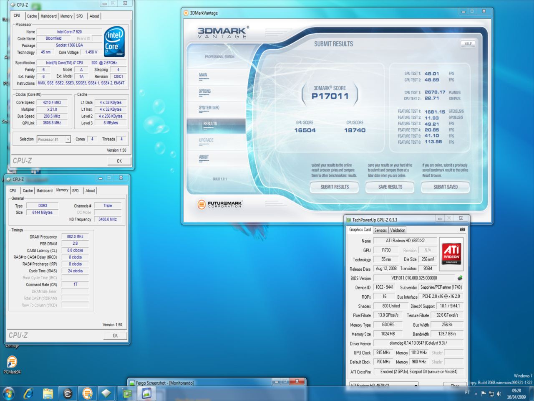The width and height of the screenshot is (534, 401).
Task: Click the Fergo Screenshot window title icon
Action: [x=132, y=383]
